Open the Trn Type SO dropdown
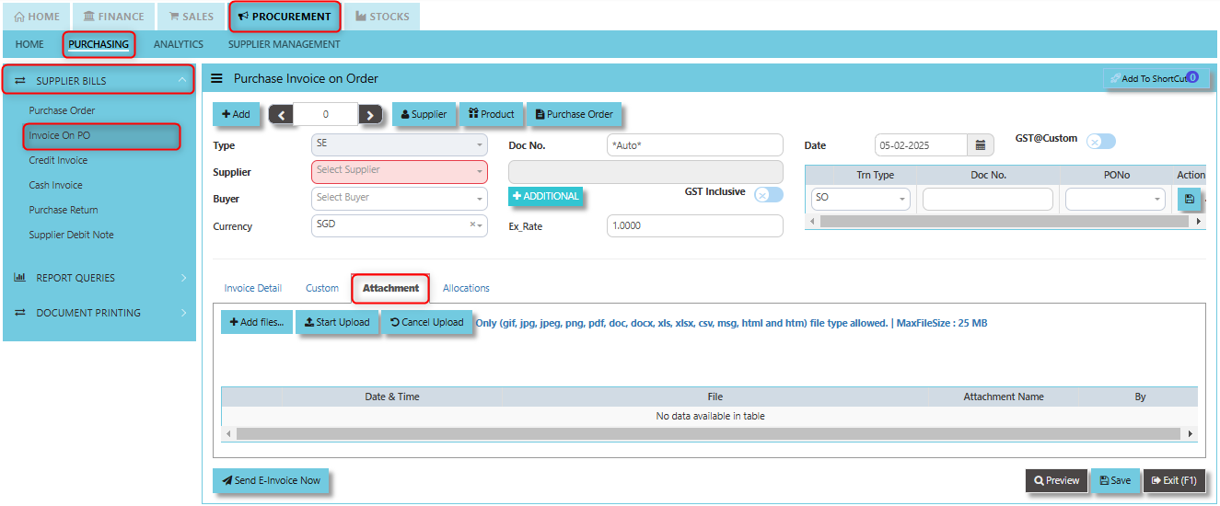This screenshot has height=506, width=1220. 861,199
